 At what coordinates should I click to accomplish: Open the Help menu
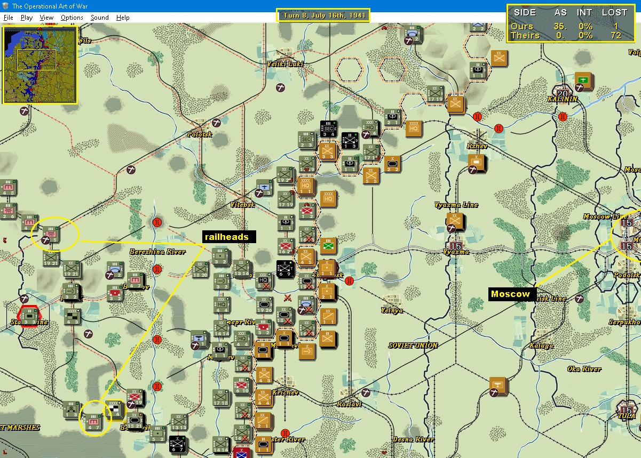coord(123,18)
